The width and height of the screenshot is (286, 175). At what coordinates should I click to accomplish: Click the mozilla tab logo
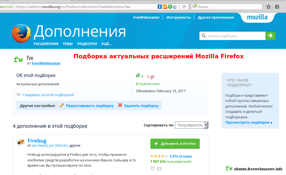coord(257,17)
